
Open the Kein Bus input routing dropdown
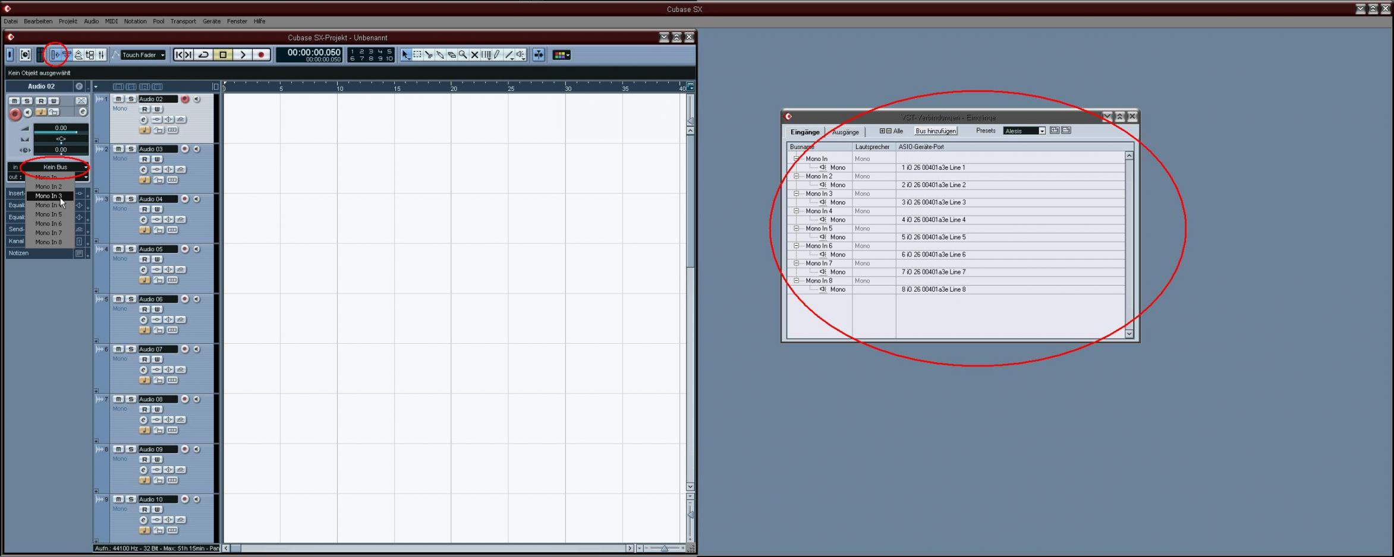click(55, 167)
